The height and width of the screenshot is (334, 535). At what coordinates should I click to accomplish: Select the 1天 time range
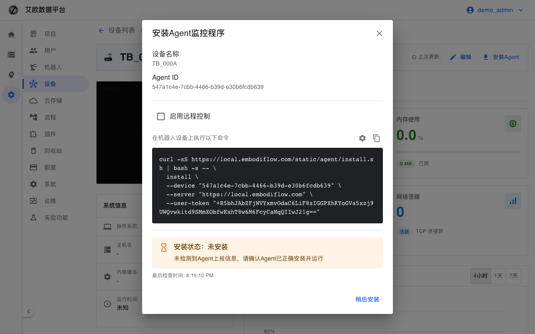coord(498,276)
